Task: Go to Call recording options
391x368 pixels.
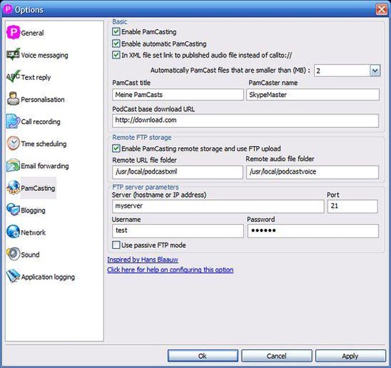Action: [40, 122]
